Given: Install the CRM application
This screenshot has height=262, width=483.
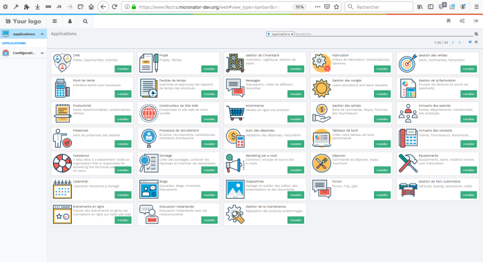Looking at the screenshot, I should coord(123,69).
